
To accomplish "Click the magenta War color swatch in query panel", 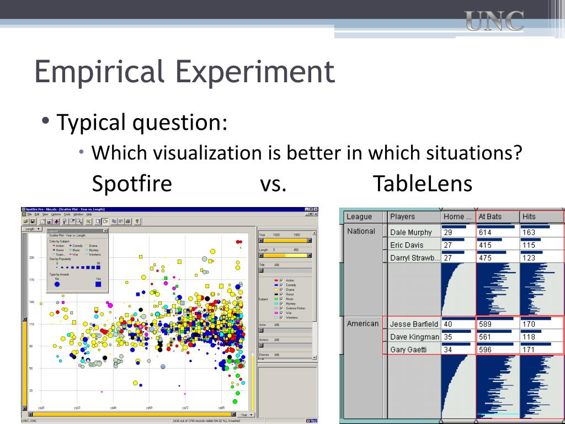I will (x=276, y=313).
